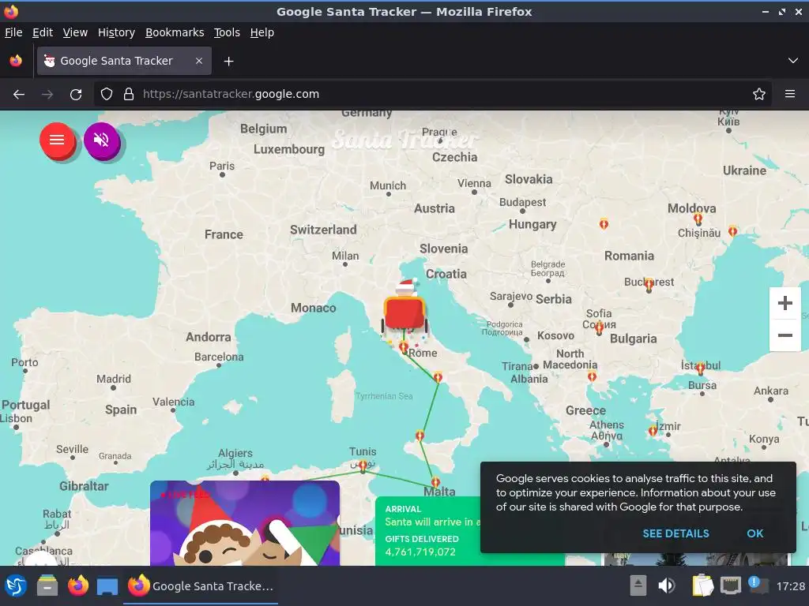Click the URL address bar
This screenshot has width=809, height=606.
[x=434, y=95]
